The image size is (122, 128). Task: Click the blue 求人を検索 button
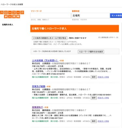point(116,16)
